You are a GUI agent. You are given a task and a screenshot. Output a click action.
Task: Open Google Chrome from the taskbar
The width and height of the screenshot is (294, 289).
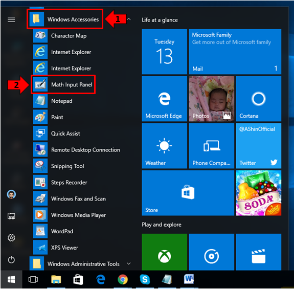point(123,279)
